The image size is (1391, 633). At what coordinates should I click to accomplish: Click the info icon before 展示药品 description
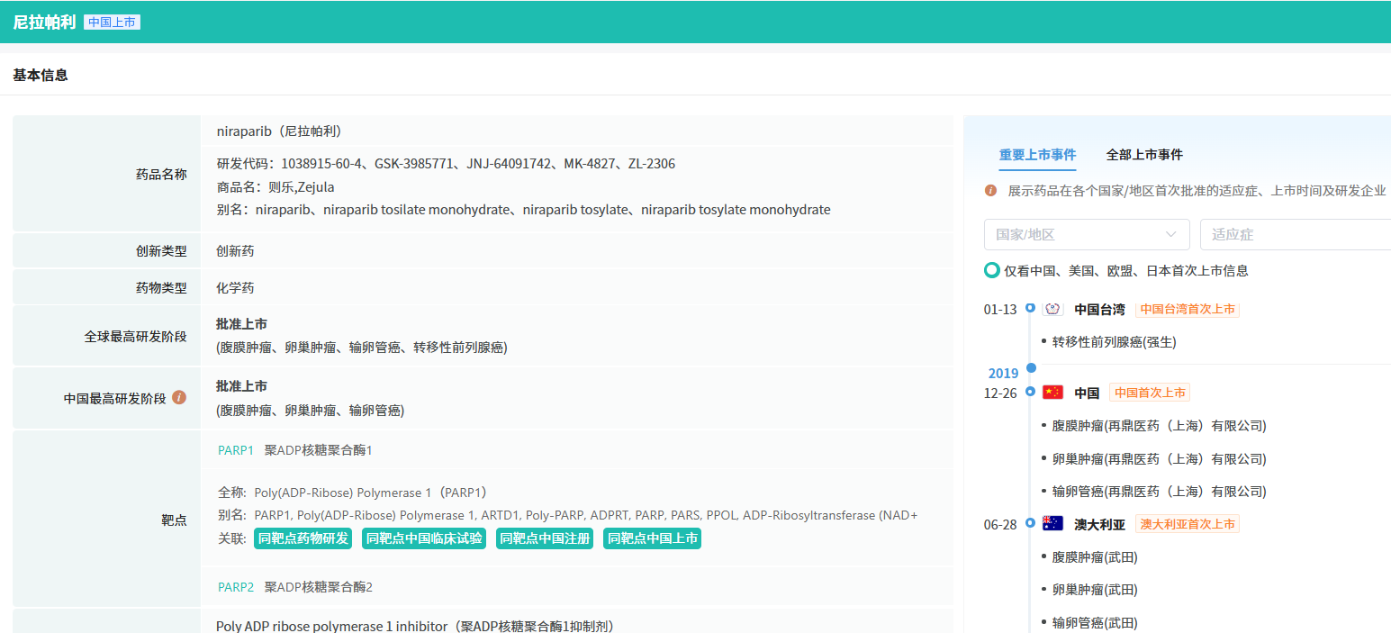[990, 191]
